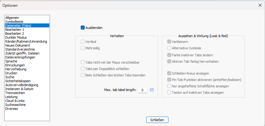
Task: Close the Optionen dialog with the X
Action: tap(260, 5)
